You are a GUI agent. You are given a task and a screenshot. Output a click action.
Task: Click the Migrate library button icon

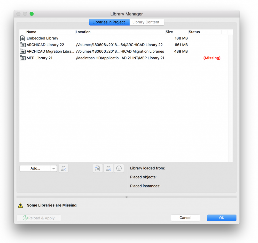pos(98,168)
